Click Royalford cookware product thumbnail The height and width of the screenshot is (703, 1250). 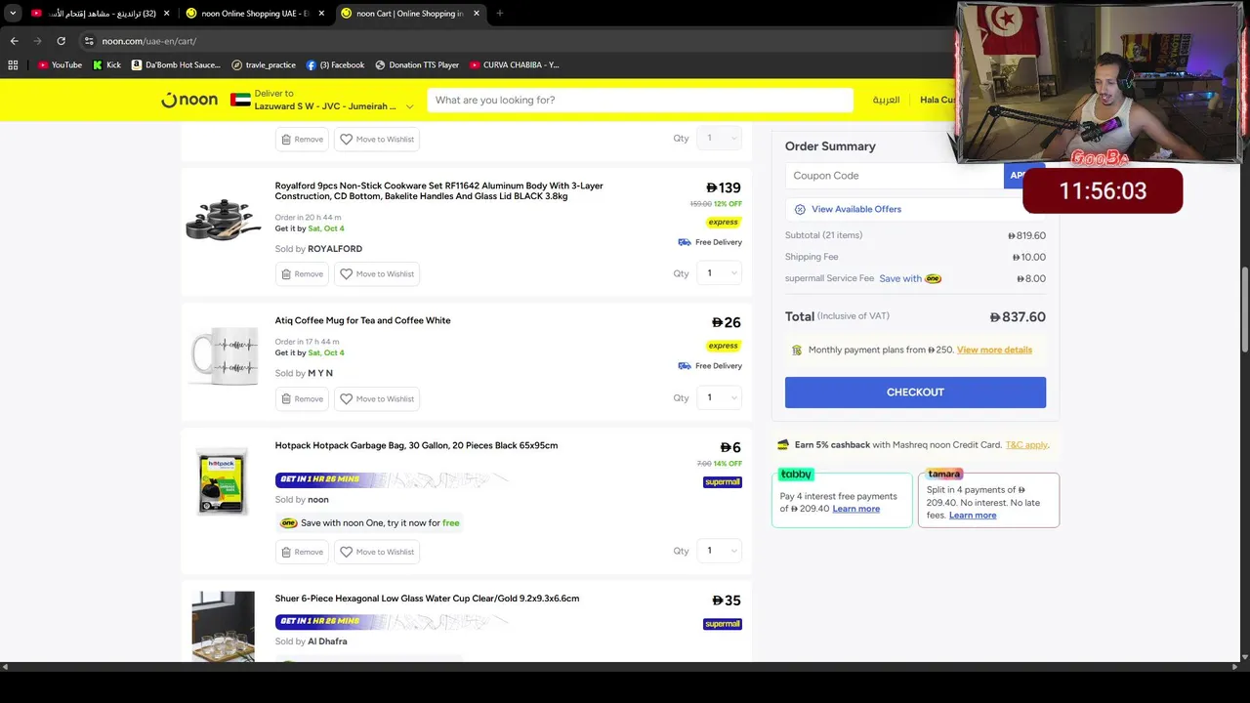tap(224, 220)
